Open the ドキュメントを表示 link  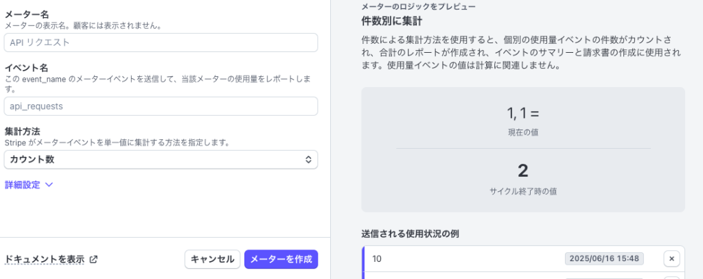pyautogui.click(x=45, y=259)
